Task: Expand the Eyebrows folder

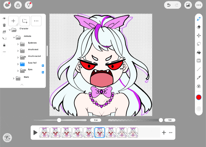Action: (18, 44)
